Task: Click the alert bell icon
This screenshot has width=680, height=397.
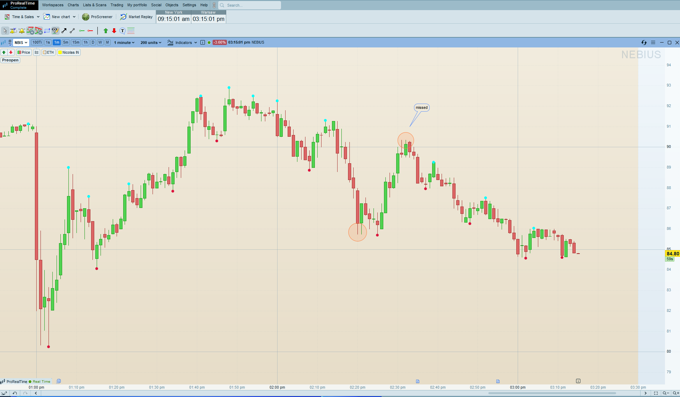Action: tap(22, 31)
